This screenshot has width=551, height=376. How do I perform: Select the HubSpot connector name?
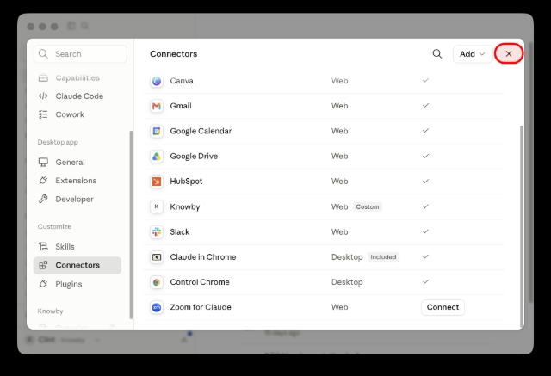point(186,182)
